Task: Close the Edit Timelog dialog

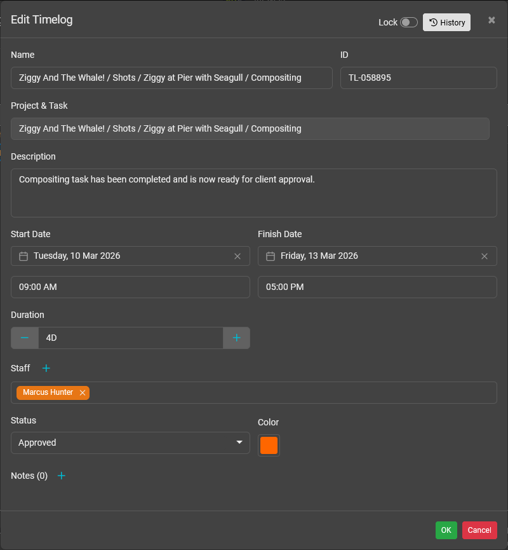Action: [x=491, y=20]
